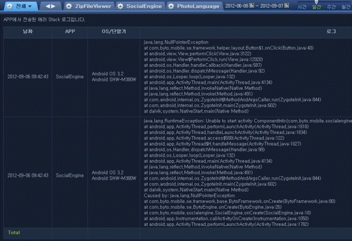Viewport: 352px width, 241px height.
Task: Click the line performLaunchActivity(ActivityThread.java:1818)
Action: [226, 127]
